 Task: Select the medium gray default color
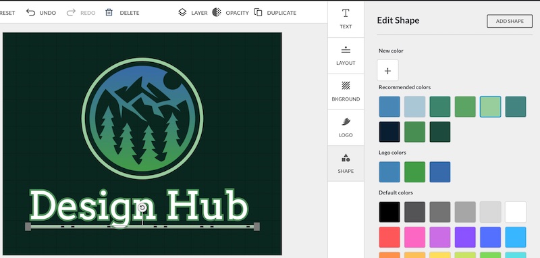point(440,212)
